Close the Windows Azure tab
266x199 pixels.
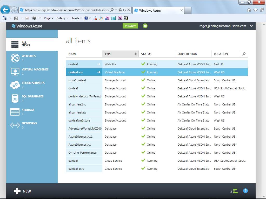coord(182,10)
